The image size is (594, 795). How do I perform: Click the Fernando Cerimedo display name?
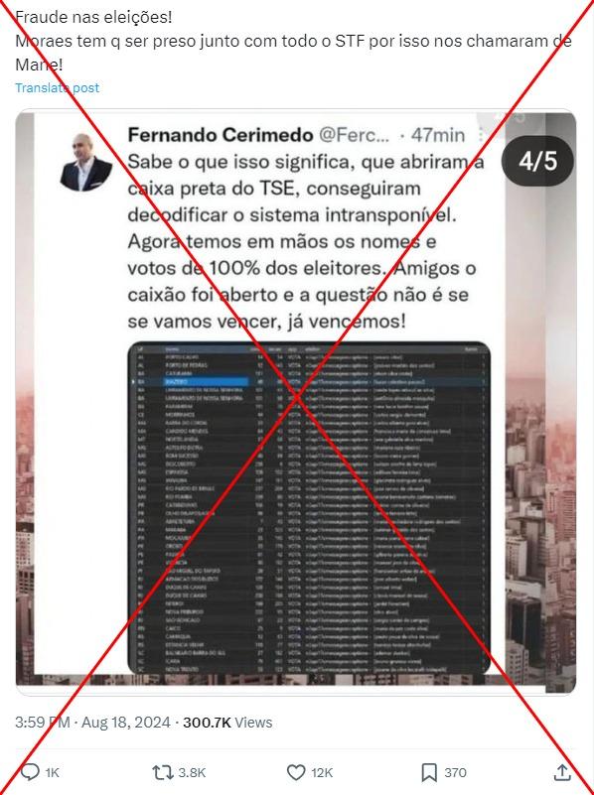click(221, 135)
